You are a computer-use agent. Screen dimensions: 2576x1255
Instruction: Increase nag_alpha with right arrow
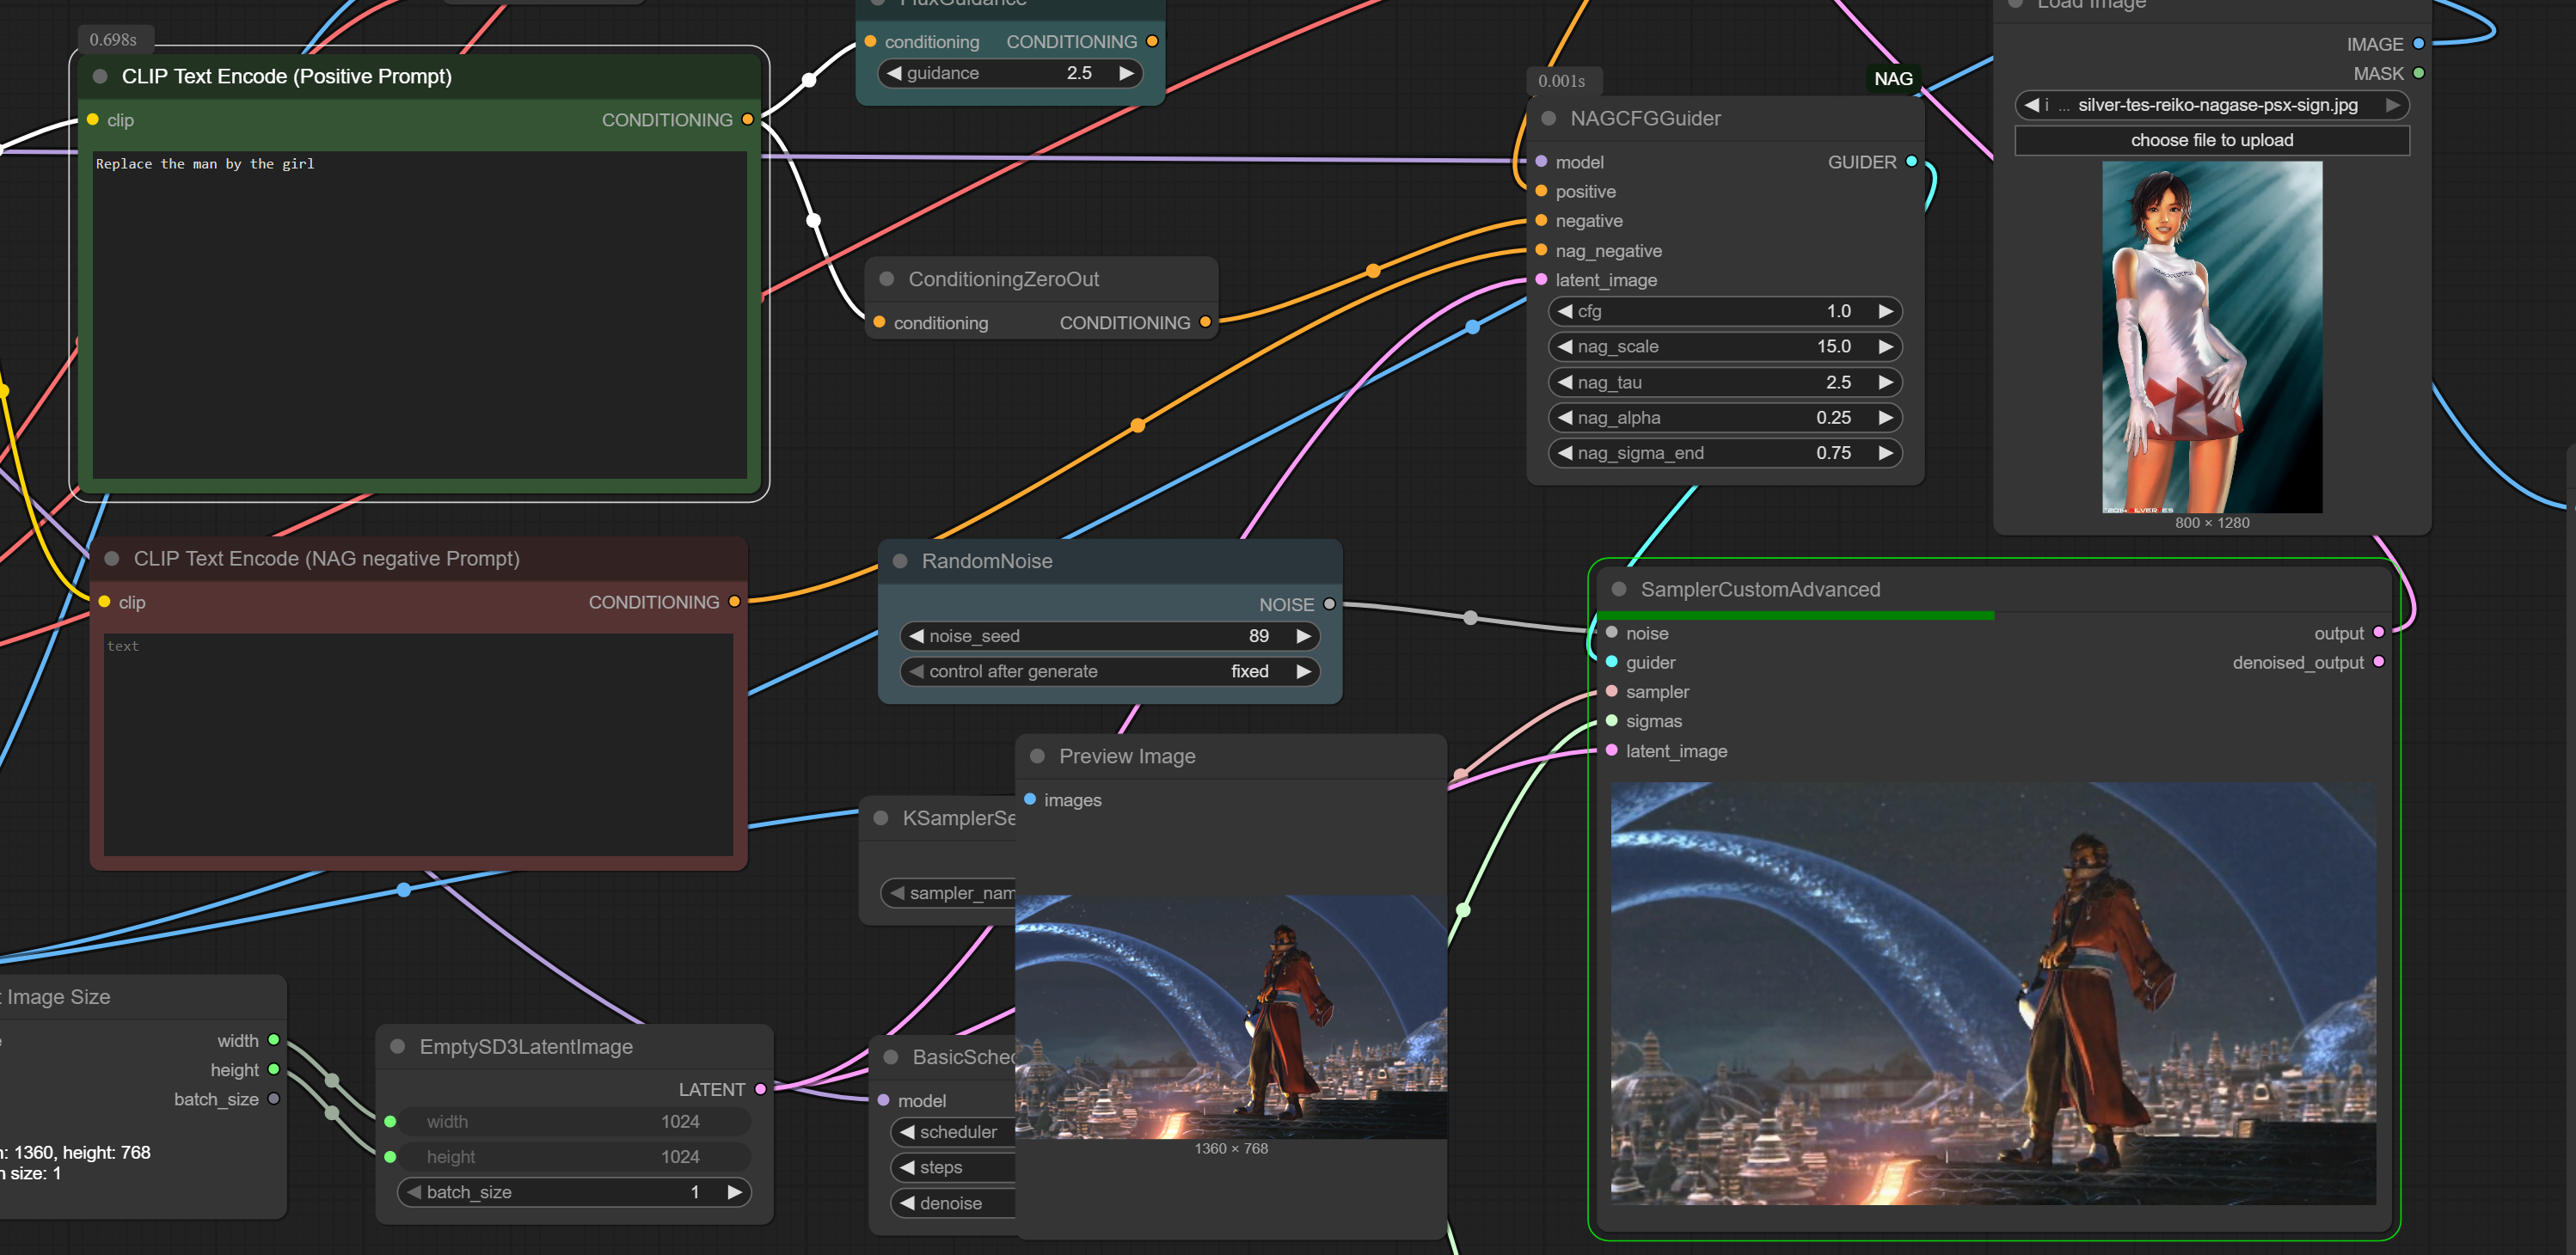click(x=1885, y=417)
